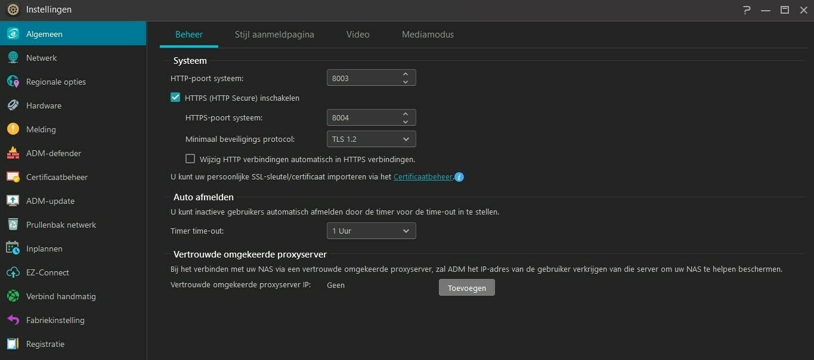Image resolution: width=814 pixels, height=360 pixels.
Task: Click the Registratie icon
Action: coord(13,344)
